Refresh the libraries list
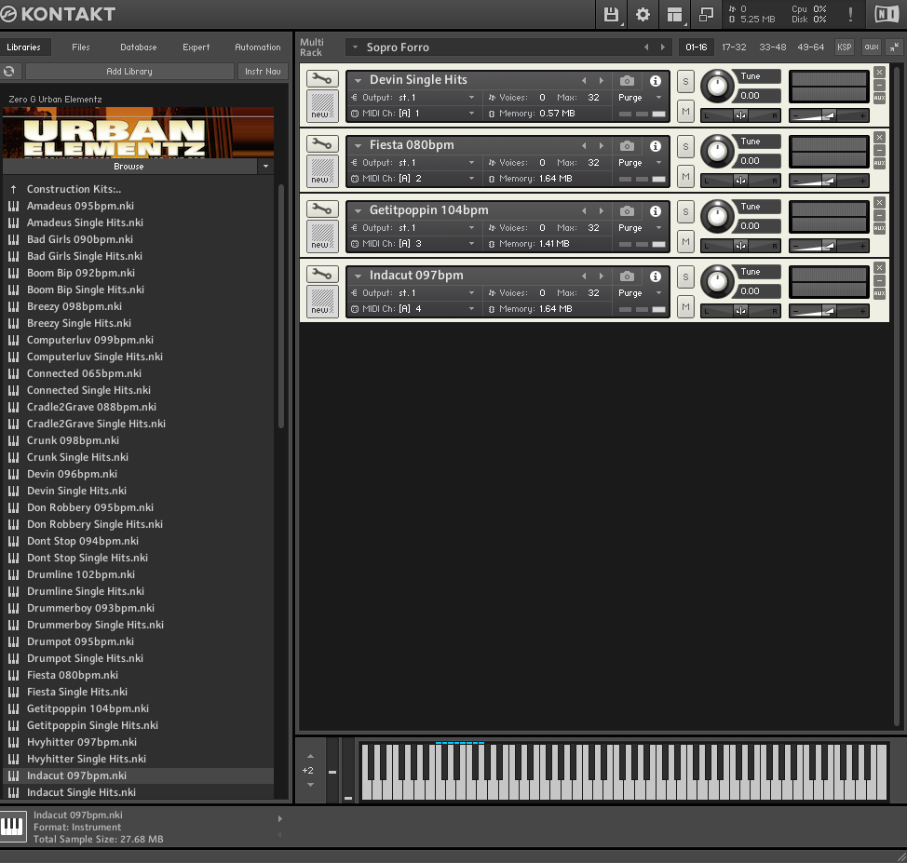 click(x=9, y=71)
